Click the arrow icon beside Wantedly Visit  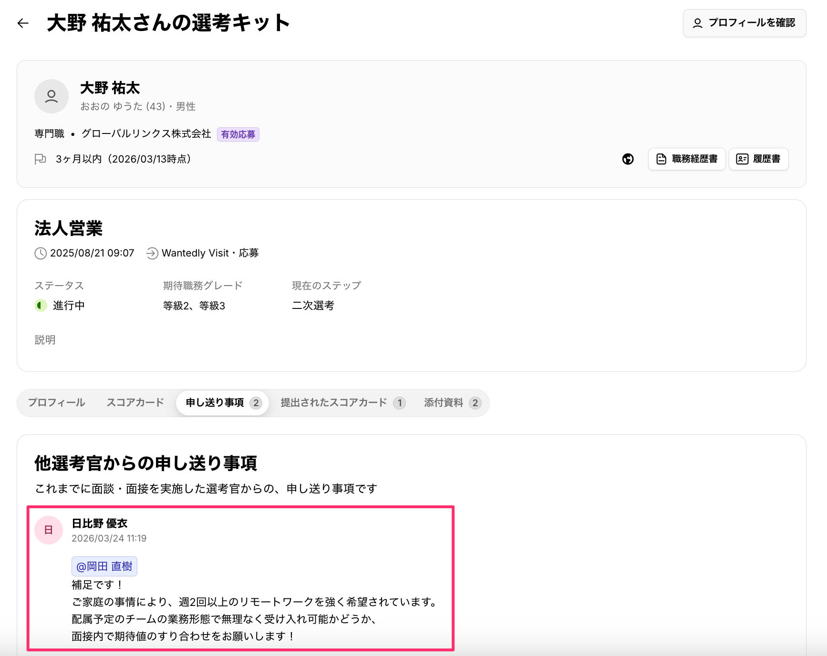point(152,253)
